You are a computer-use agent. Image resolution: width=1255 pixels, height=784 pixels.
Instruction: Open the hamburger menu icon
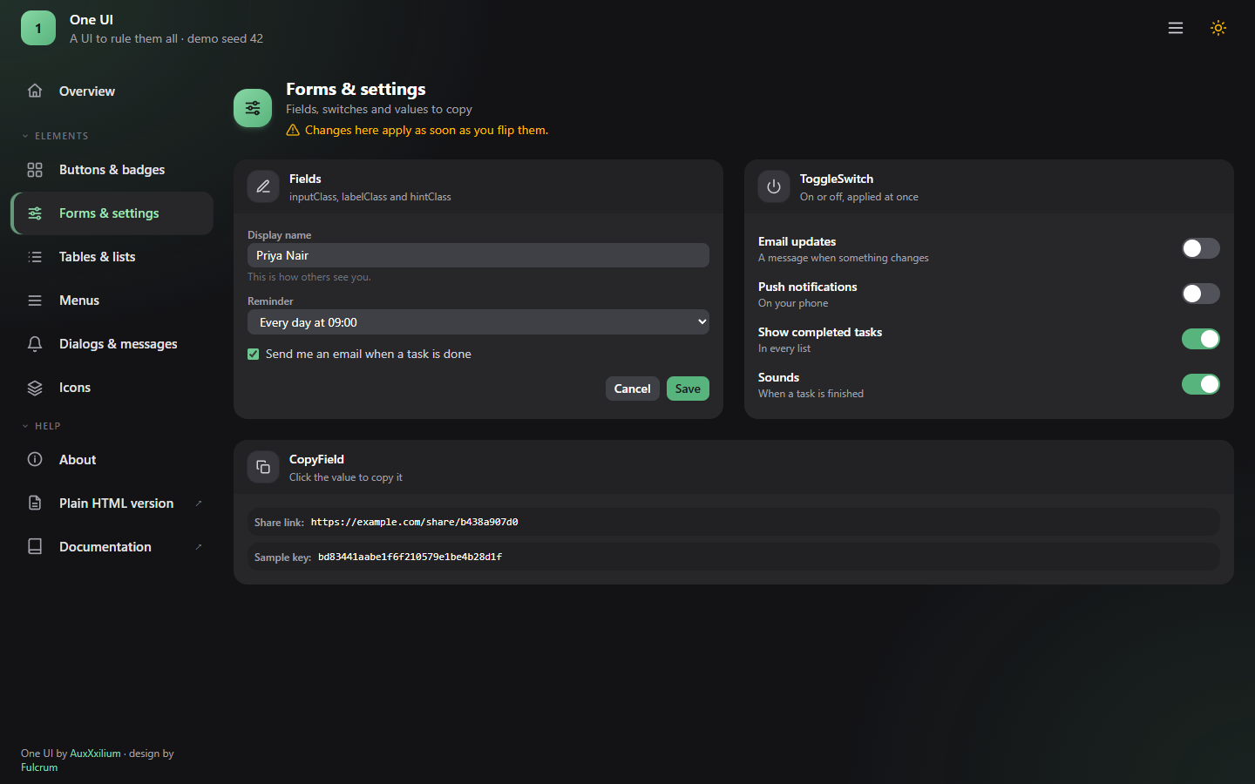coord(1176,28)
